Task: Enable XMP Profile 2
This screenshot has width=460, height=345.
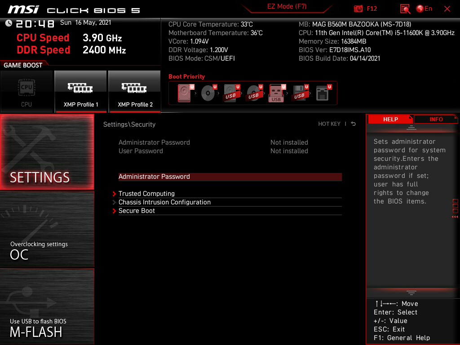Action: point(135,92)
